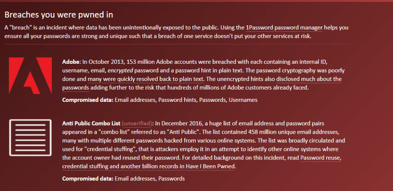This screenshot has width=393, height=191.
Task: Click the Anti Public document list icon
Action: (30, 138)
